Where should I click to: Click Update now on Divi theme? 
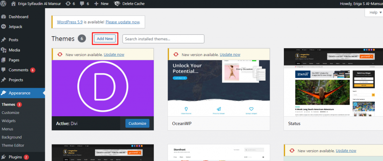pos(114,55)
